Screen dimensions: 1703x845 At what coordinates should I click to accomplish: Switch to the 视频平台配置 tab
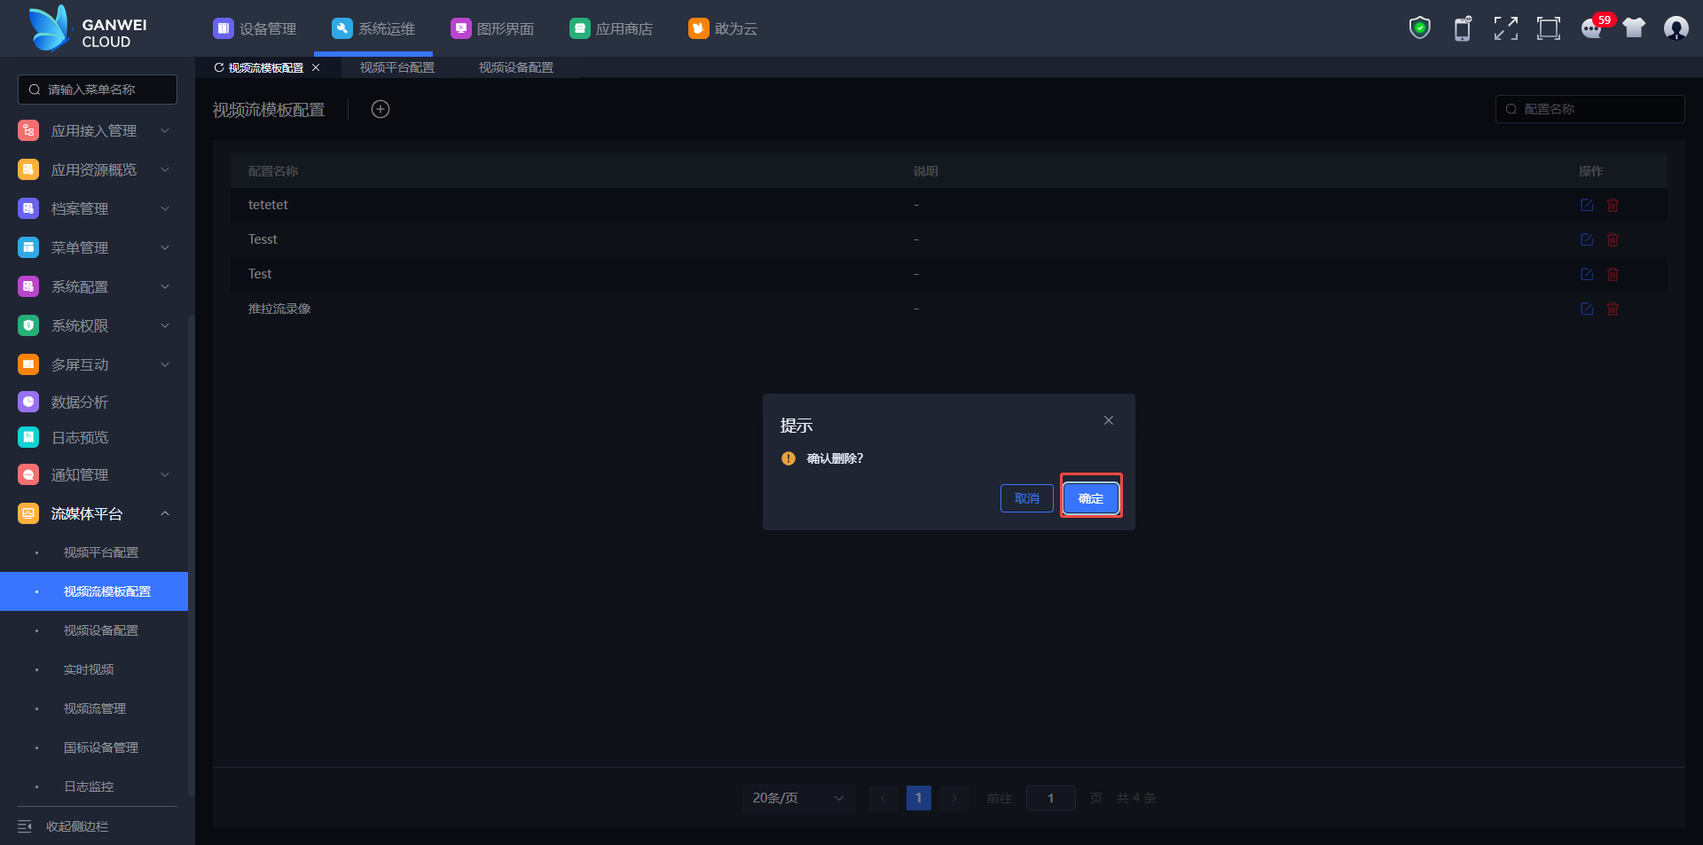[x=397, y=67]
